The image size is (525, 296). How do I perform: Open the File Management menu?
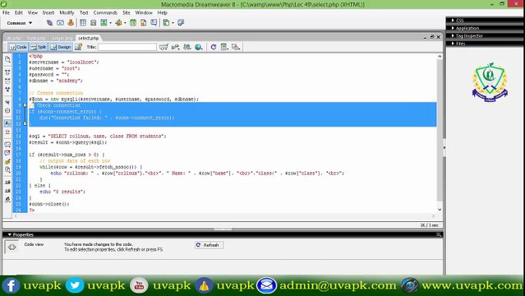coord(187,47)
